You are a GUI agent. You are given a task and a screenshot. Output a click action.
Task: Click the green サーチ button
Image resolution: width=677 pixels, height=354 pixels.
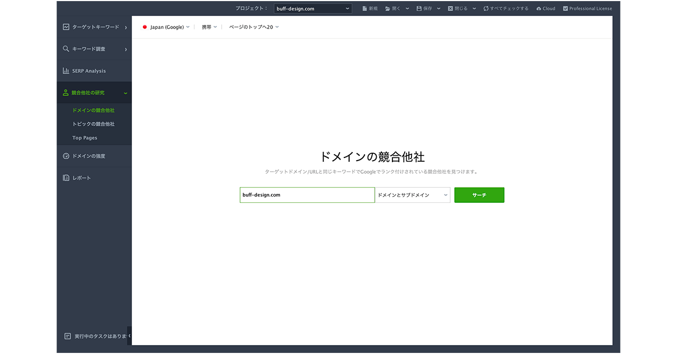coord(479,195)
